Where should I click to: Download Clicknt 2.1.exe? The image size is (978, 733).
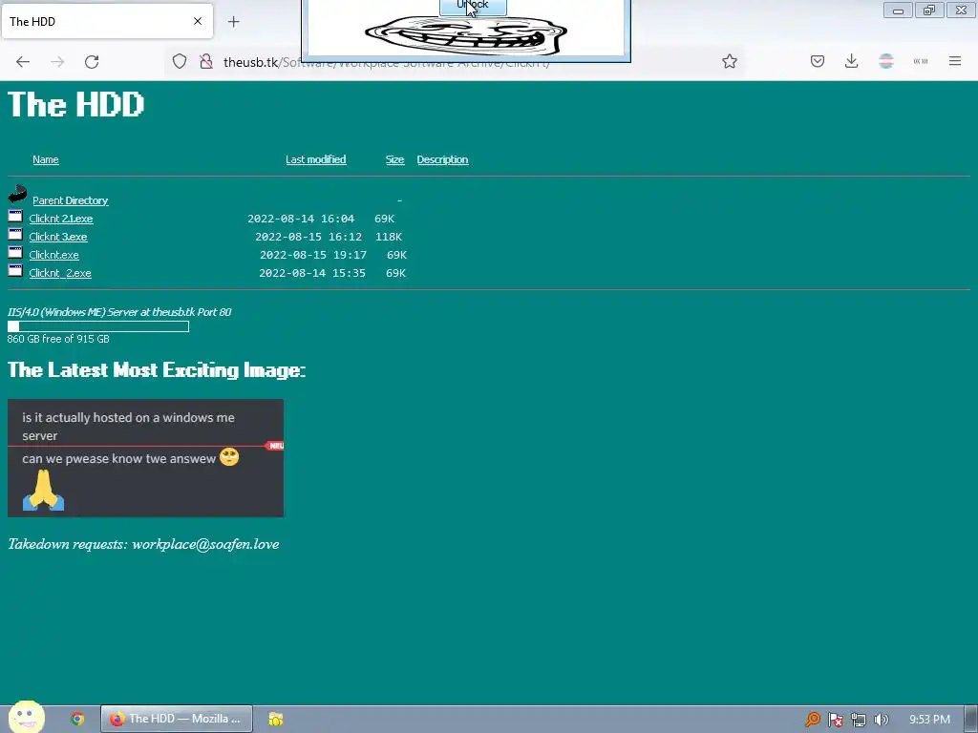pyautogui.click(x=61, y=219)
